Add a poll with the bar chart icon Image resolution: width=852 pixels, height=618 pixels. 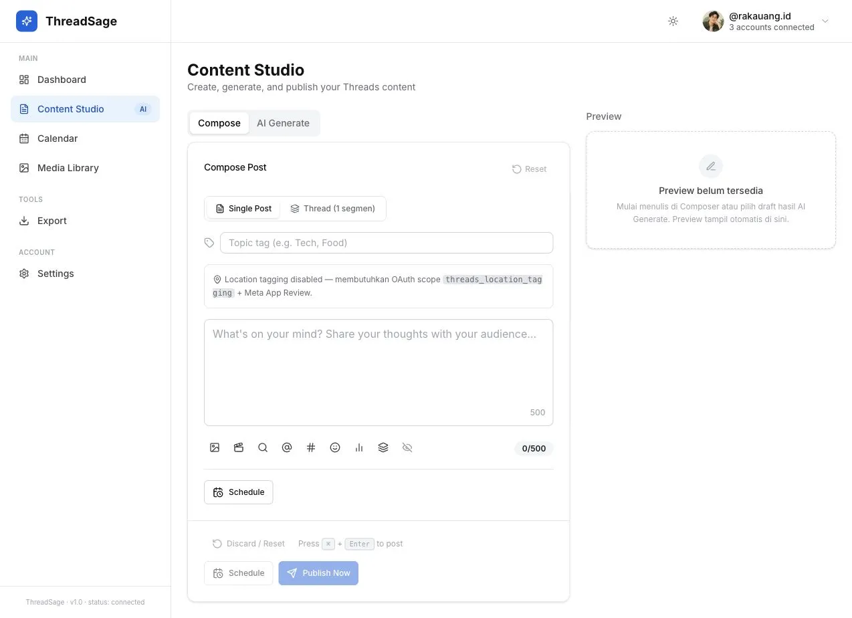(359, 447)
